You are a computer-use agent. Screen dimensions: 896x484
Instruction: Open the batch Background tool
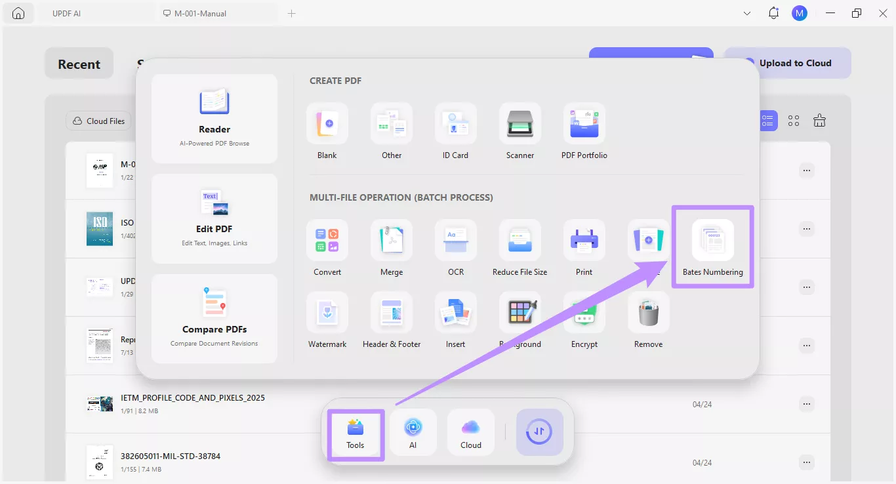tap(520, 320)
